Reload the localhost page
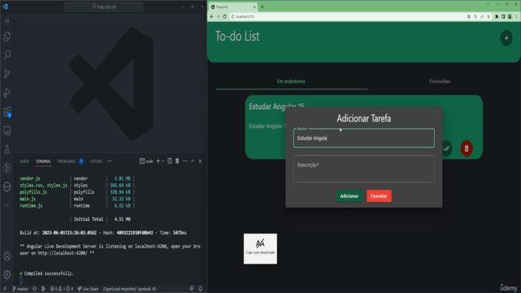The width and height of the screenshot is (521, 293). coord(225,16)
